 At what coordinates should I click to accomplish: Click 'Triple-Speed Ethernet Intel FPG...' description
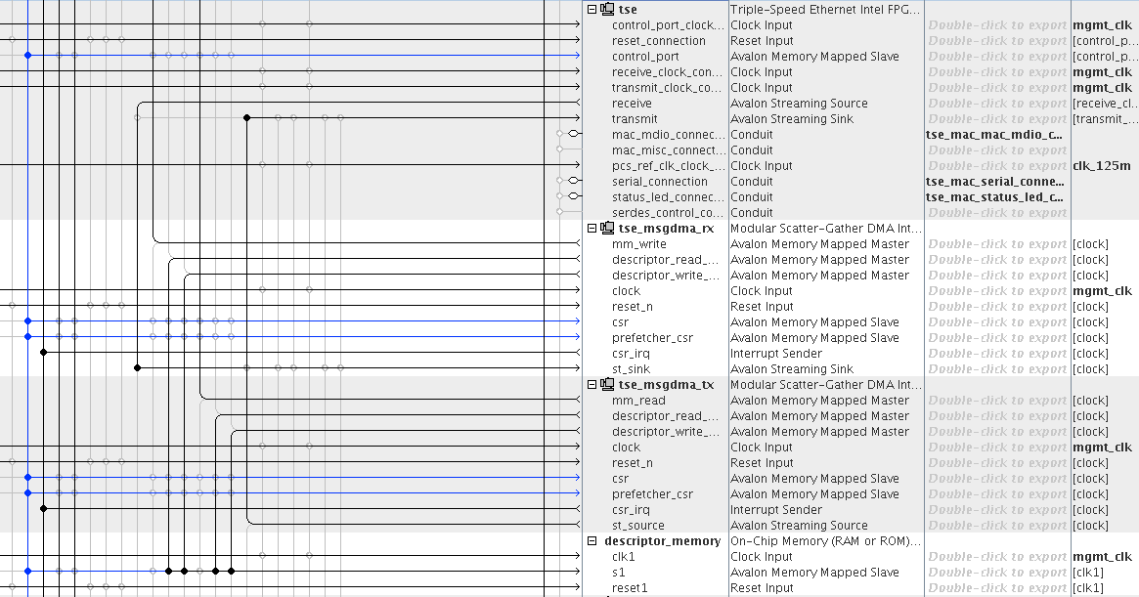825,10
